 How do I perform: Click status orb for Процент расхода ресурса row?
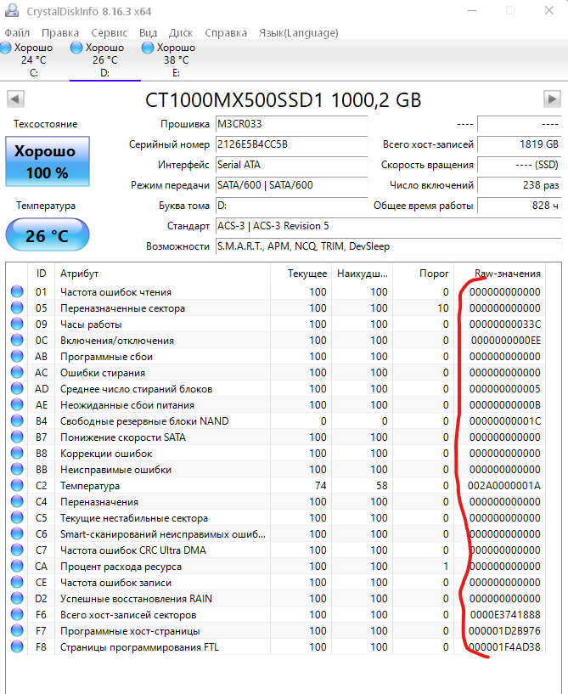coord(17,566)
